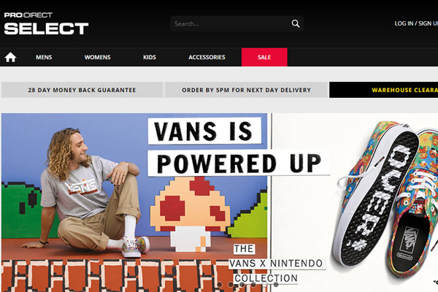Open the Warehouse Clearance banner
Screen dimensions: 438x292
point(383,90)
